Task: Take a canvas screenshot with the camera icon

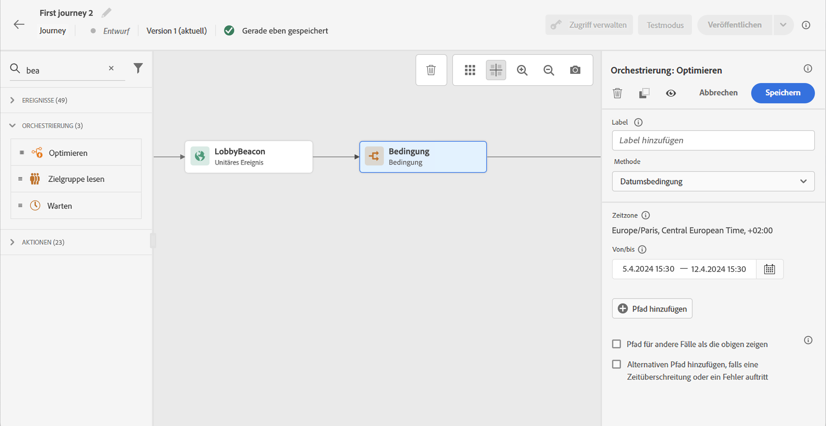Action: tap(575, 70)
